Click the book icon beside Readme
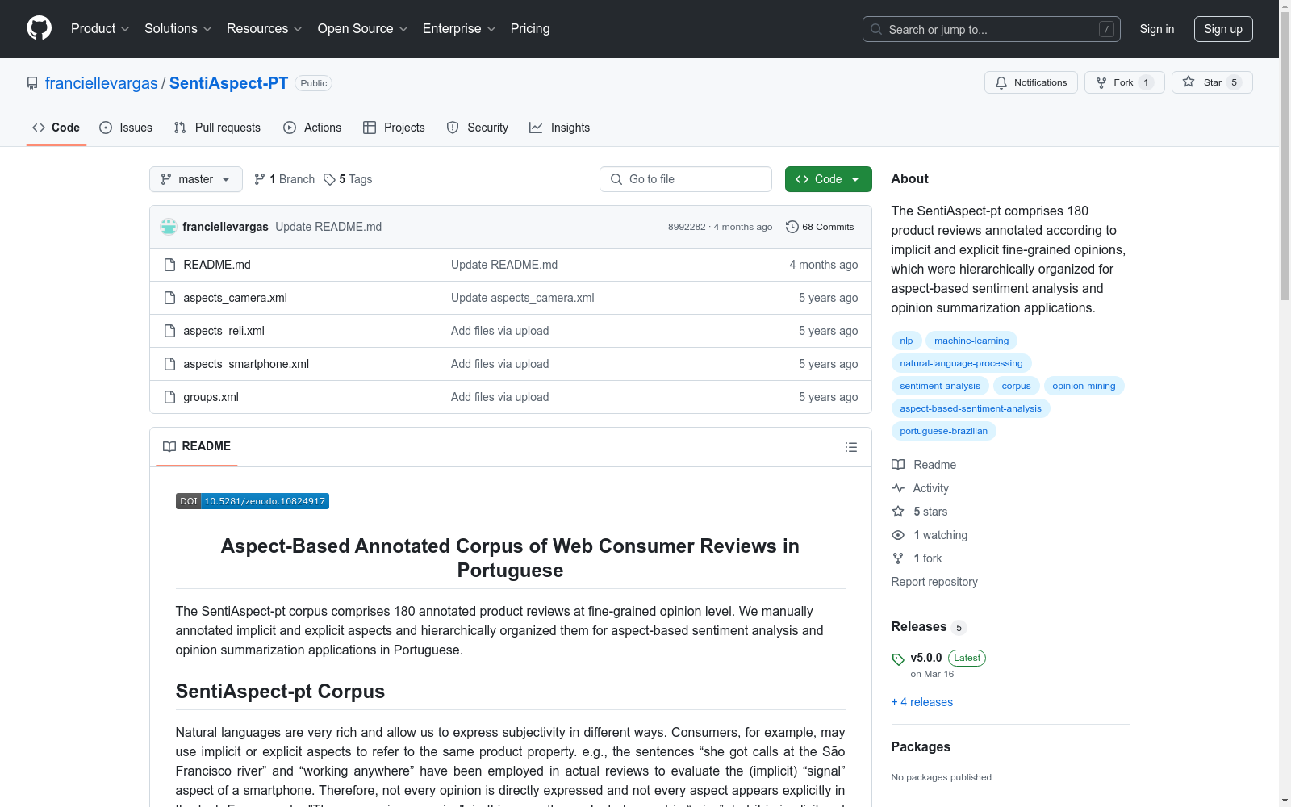This screenshot has width=1291, height=807. (898, 465)
